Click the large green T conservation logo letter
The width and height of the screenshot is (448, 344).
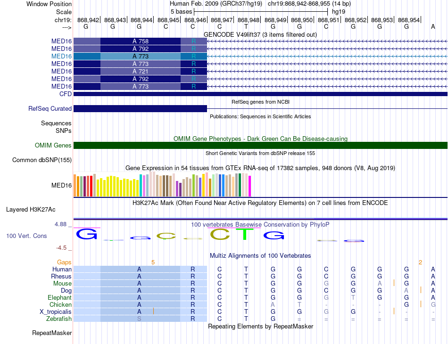[x=245, y=234]
